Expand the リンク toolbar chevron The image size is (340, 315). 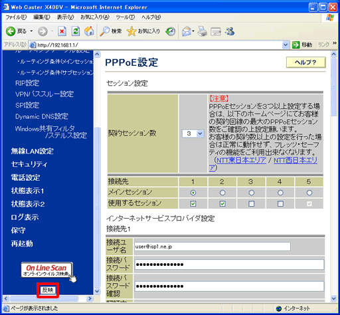(x=334, y=43)
